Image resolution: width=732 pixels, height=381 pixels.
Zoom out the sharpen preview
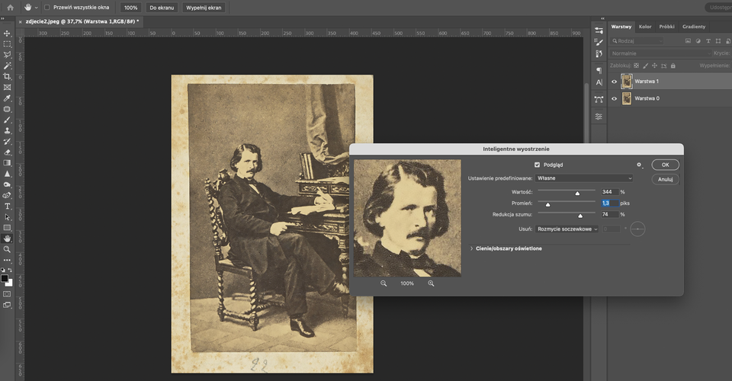[x=384, y=283]
